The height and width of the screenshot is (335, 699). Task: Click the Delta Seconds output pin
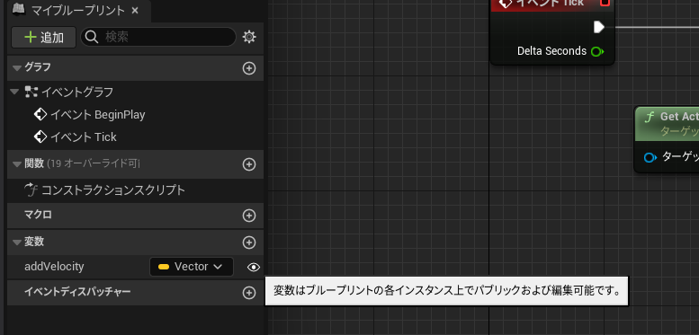597,51
